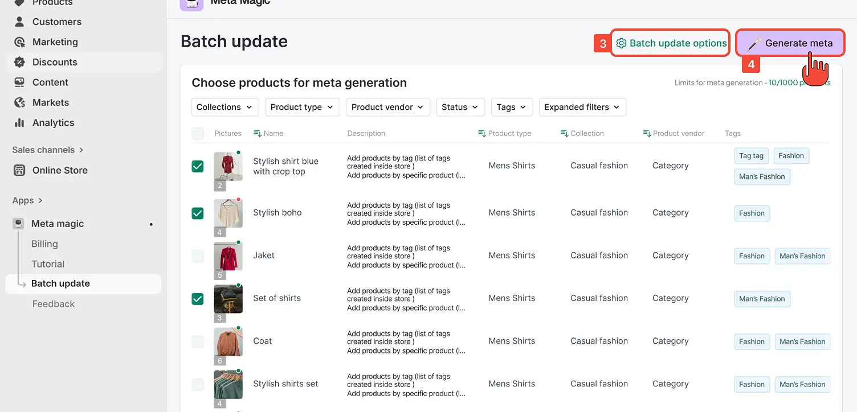Open the Tutorial page in sidebar

[48, 264]
